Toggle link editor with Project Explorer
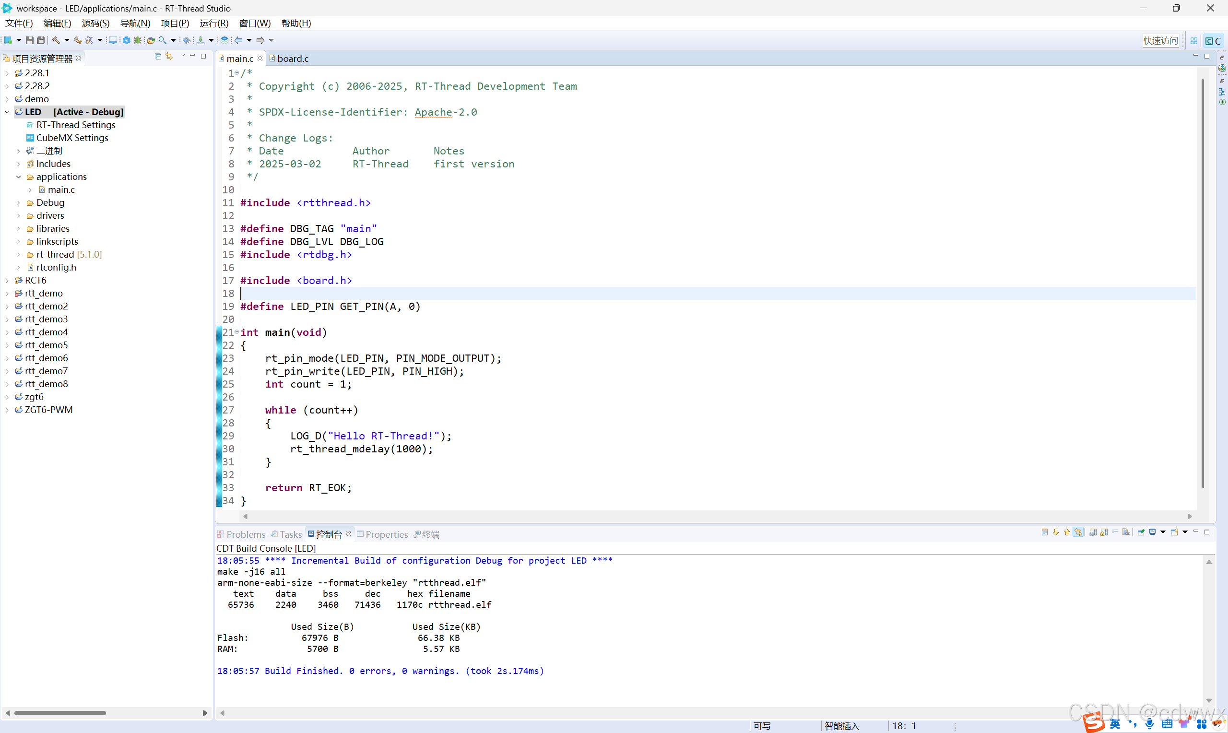This screenshot has height=733, width=1228. point(169,56)
